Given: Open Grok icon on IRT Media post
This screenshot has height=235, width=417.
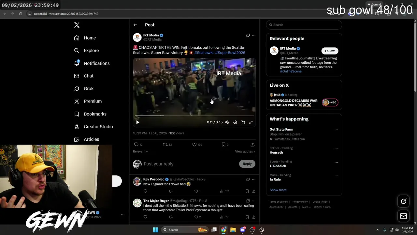Looking at the screenshot, I should point(248,35).
